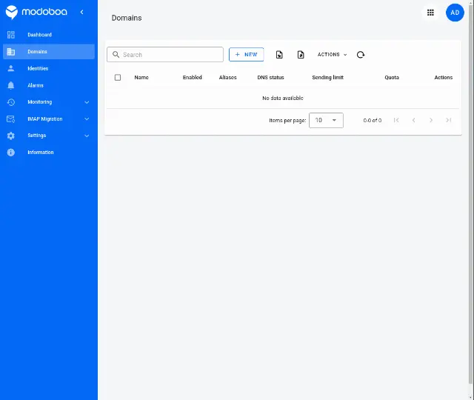The width and height of the screenshot is (474, 400).
Task: Click into the Search input field
Action: (165, 54)
